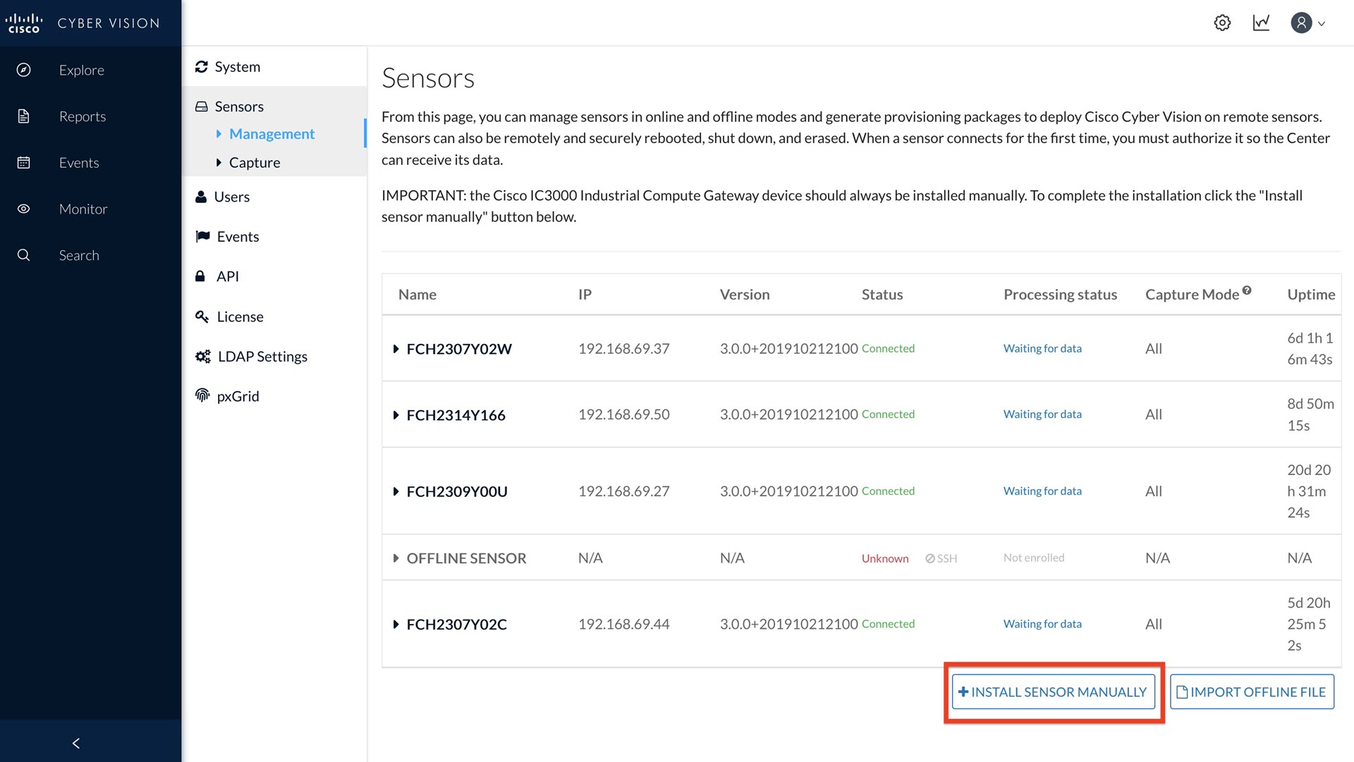Click the System refresh icon
Screen dimensions: 1354x762
click(x=202, y=66)
